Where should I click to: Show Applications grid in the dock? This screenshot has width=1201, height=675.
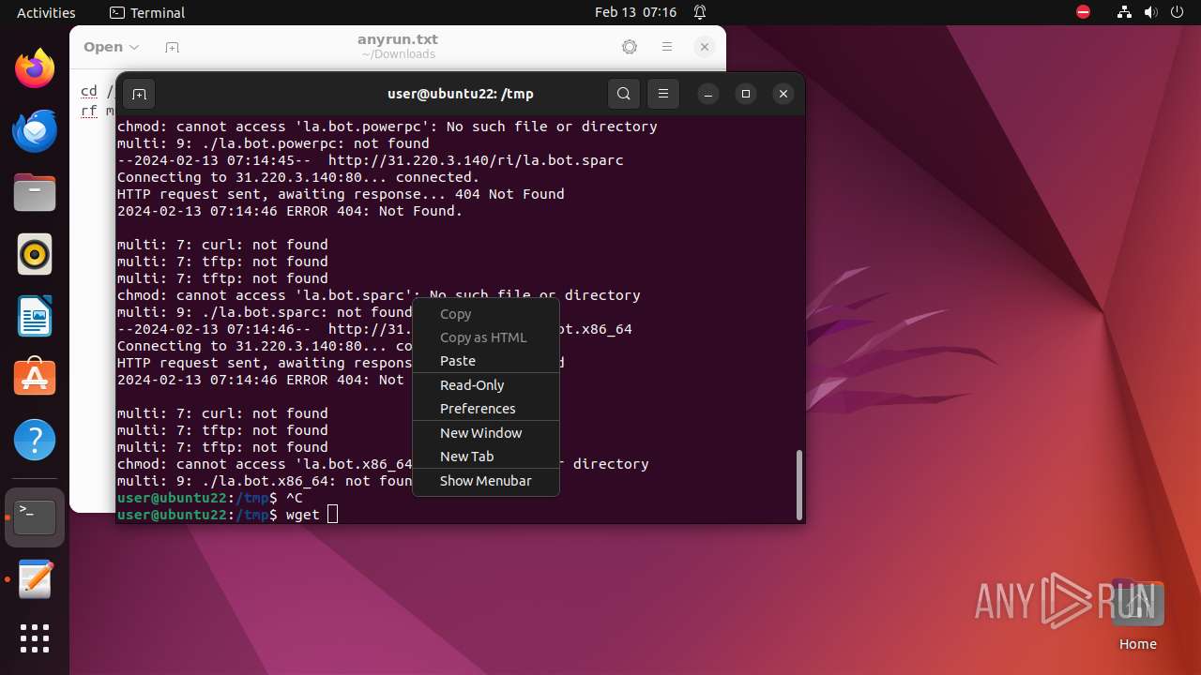point(35,638)
